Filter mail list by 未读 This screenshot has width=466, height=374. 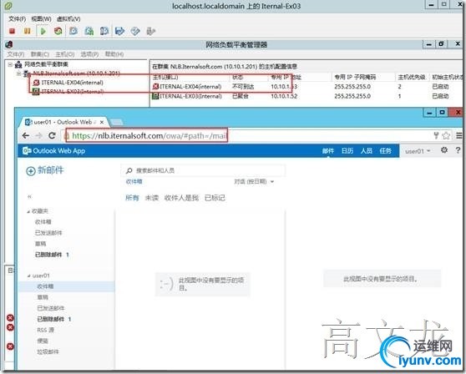(x=151, y=198)
